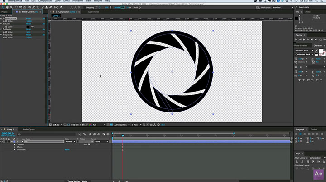This screenshot has height=182, width=326.
Task: Expand the Open/Close Slider property
Action: [4, 21]
